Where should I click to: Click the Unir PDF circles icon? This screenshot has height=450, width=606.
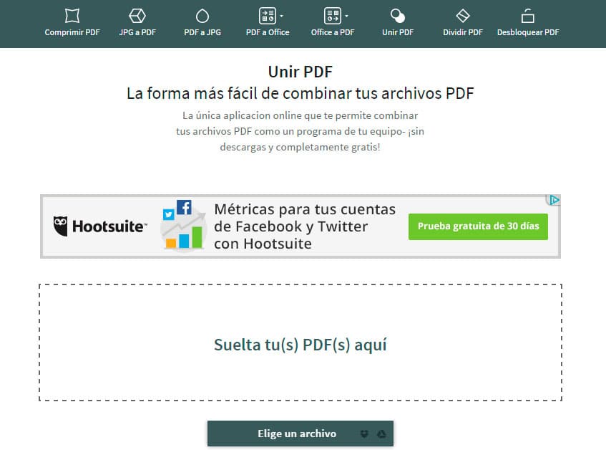[398, 16]
